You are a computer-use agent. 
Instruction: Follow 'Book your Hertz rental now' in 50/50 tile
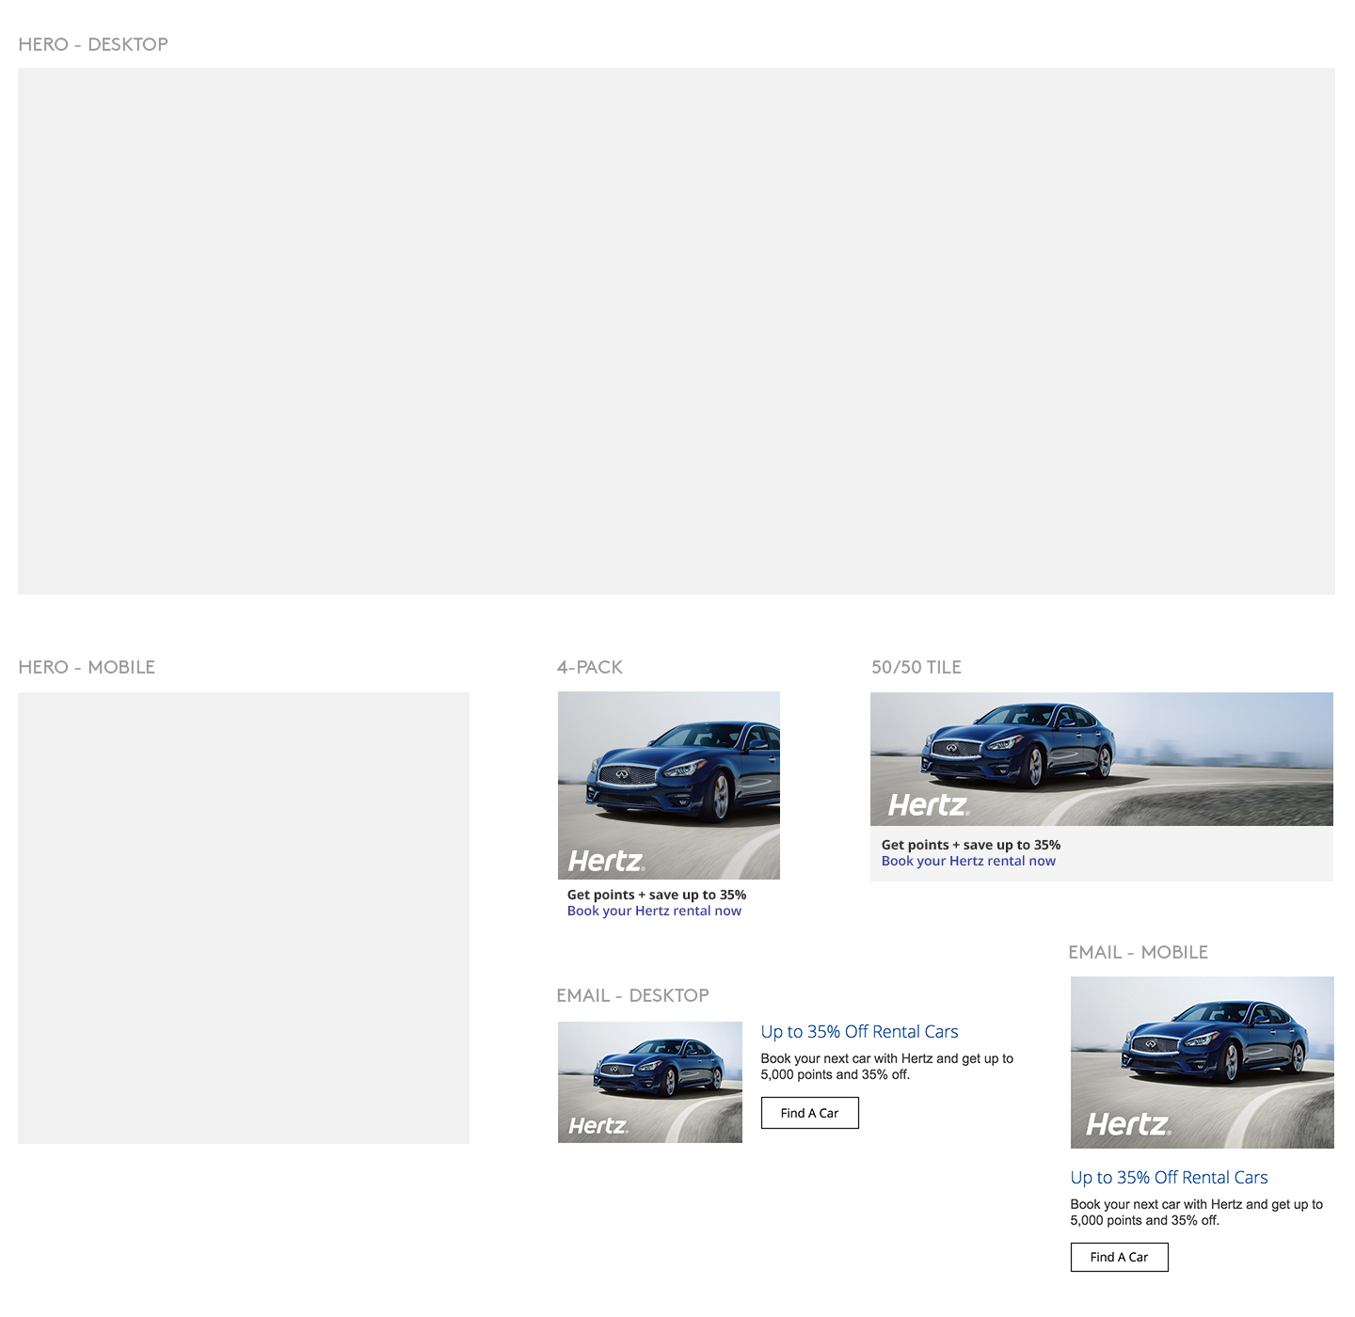click(x=968, y=861)
